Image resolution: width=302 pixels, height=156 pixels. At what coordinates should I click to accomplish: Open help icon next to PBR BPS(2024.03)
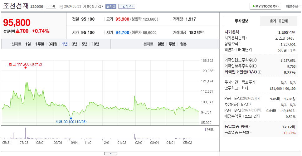(x=259, y=110)
